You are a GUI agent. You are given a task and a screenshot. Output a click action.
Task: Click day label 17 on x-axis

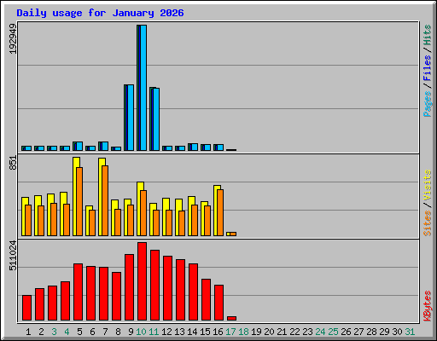pyautogui.click(x=230, y=332)
